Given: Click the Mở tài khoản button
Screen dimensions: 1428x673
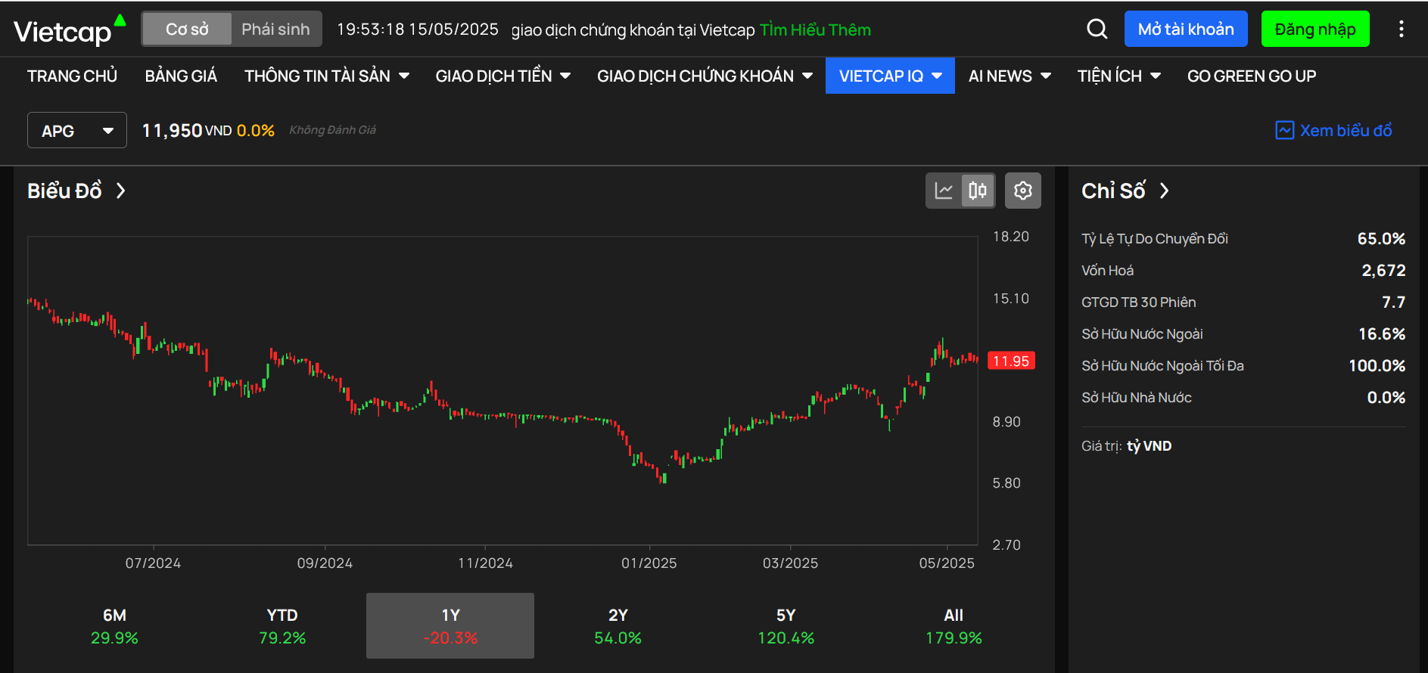Looking at the screenshot, I should [x=1185, y=29].
